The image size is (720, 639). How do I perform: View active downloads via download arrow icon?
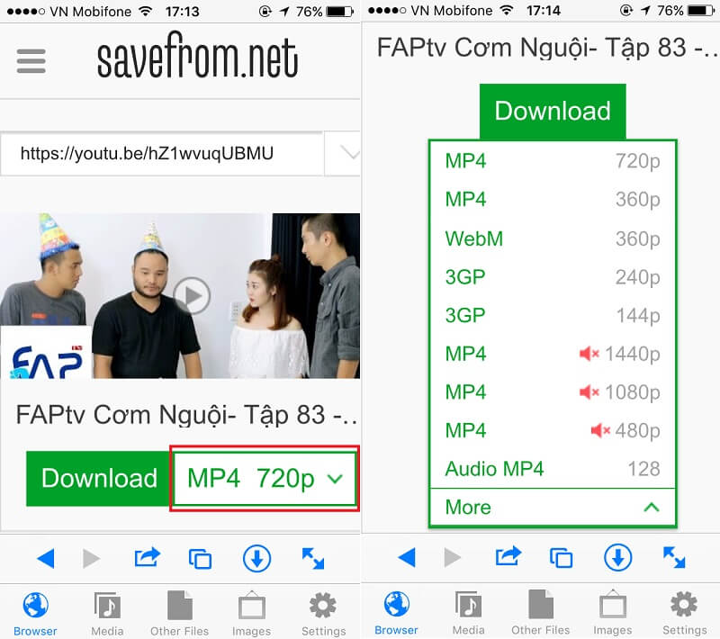point(256,558)
